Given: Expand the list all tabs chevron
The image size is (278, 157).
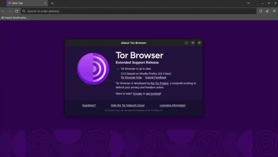Looking at the screenshot, I should click(x=248, y=3).
